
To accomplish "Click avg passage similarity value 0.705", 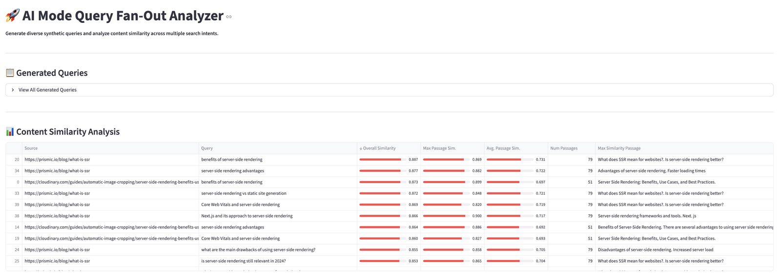I will pos(540,250).
